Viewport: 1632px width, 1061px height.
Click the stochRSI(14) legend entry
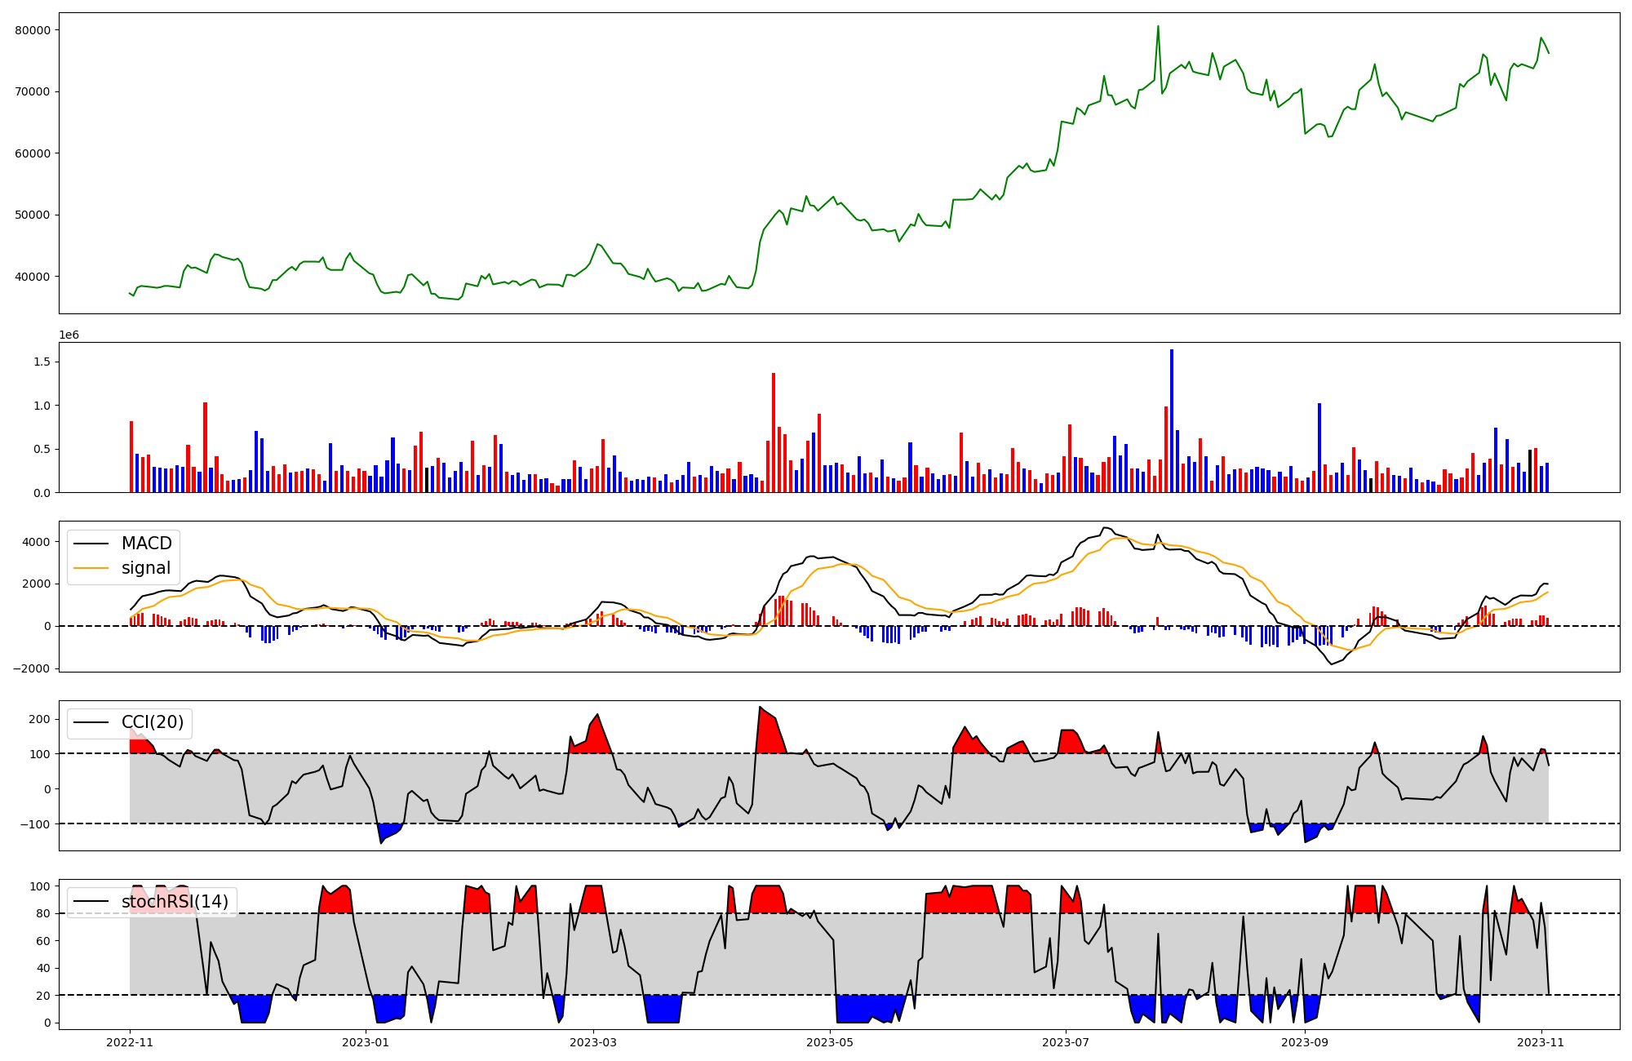click(175, 902)
